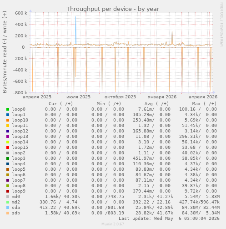Click the 'loop8' legend label
The width and height of the screenshot is (226, 229).
pyautogui.click(x=19, y=186)
